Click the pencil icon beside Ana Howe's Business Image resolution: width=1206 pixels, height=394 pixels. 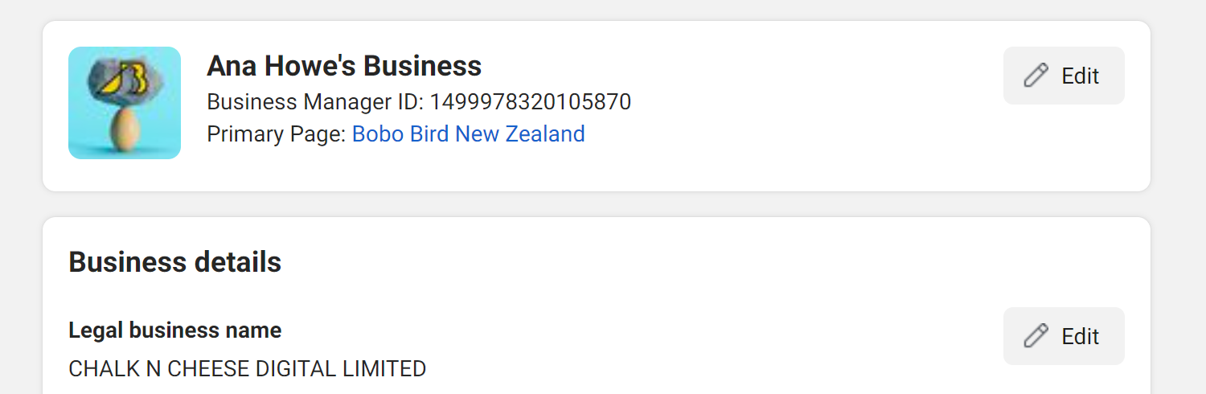1036,76
